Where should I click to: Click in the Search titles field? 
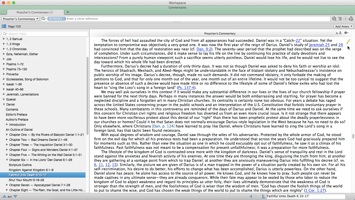pyautogui.click(x=45, y=34)
